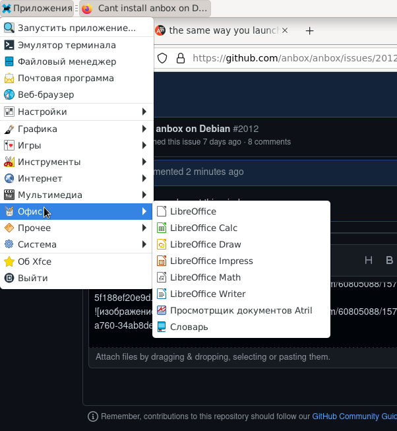
Task: Expand the Настройки submenu arrow
Action: point(144,112)
